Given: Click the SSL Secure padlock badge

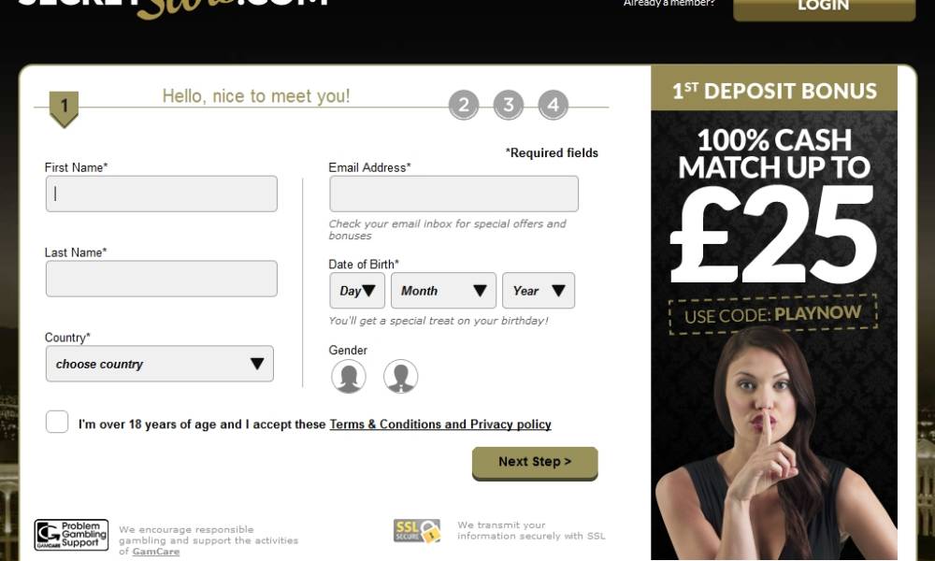Looking at the screenshot, I should (x=417, y=530).
